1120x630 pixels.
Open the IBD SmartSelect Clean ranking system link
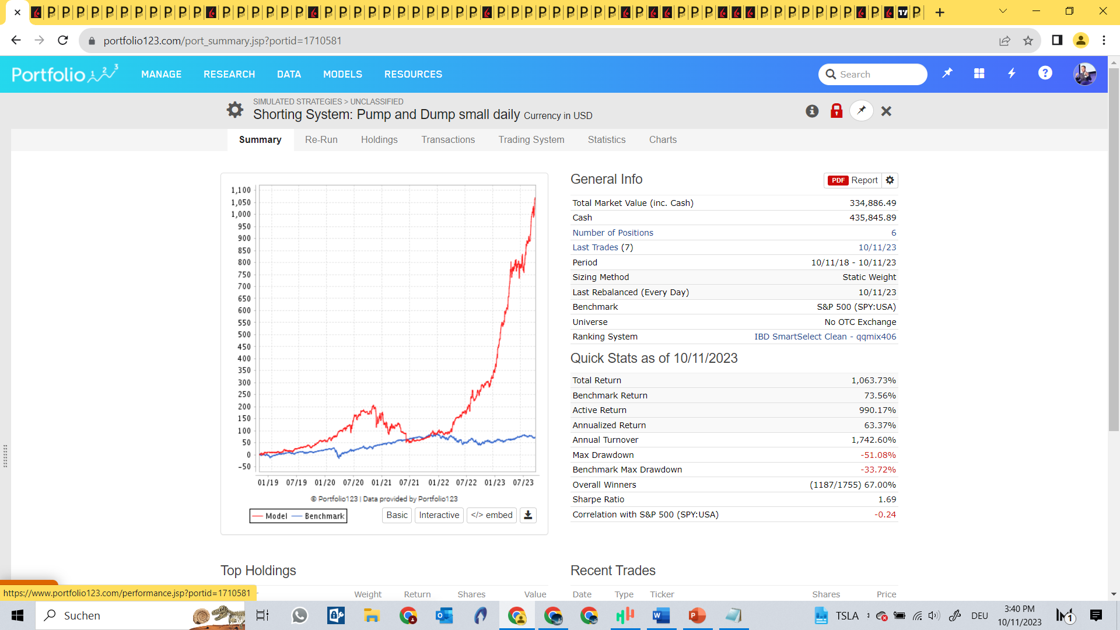(825, 337)
